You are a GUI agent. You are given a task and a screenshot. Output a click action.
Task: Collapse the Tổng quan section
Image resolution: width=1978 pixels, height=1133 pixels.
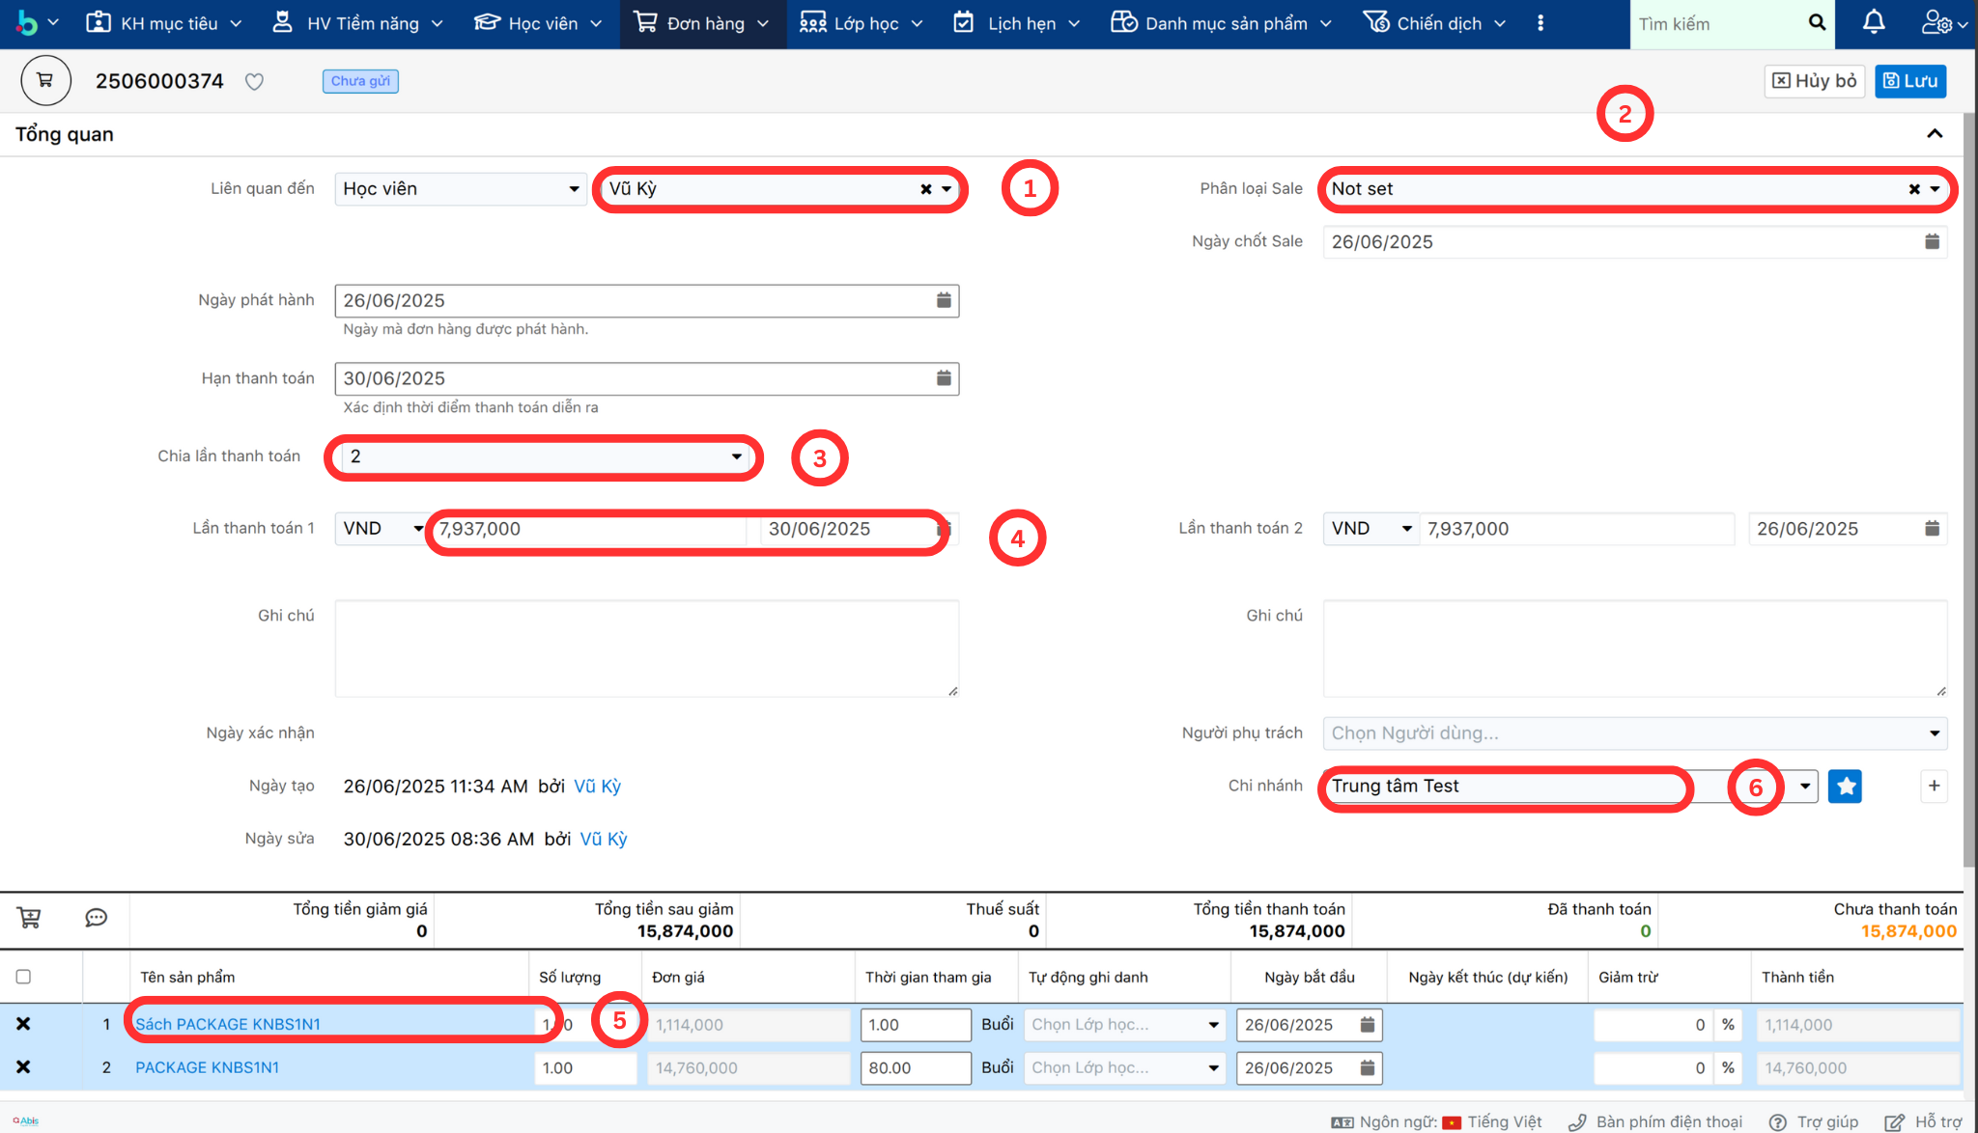pos(1934,134)
